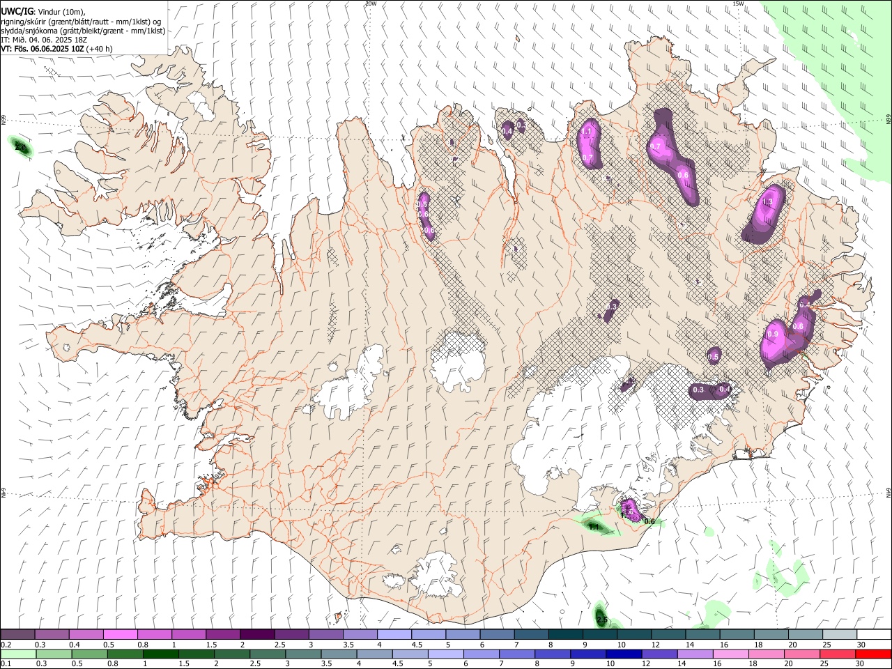This screenshot has width=892, height=669.
Task: Click the green "2.5" rain value off the south coast
Action: pyautogui.click(x=603, y=620)
